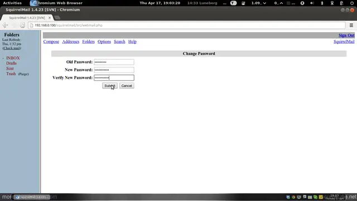The height and width of the screenshot is (201, 357).
Task: Cancel the password change
Action: [127, 85]
